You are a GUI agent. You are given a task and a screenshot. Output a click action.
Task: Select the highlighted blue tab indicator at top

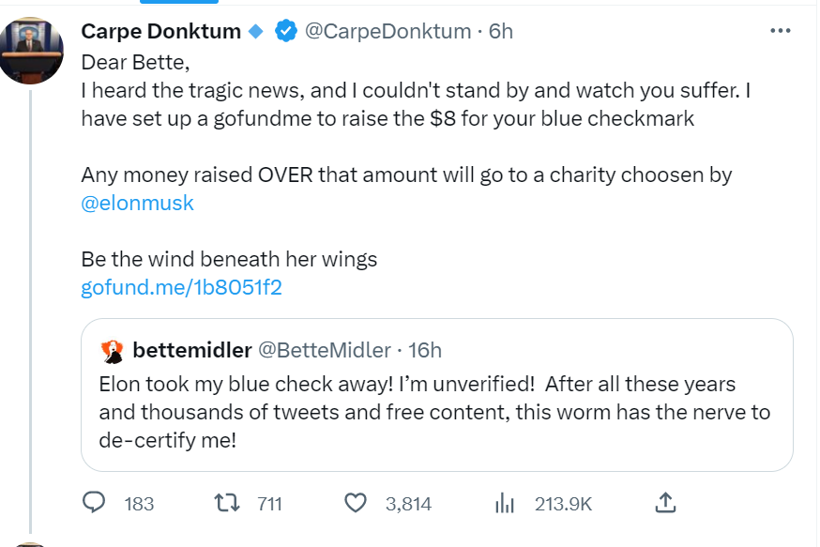pos(179,2)
